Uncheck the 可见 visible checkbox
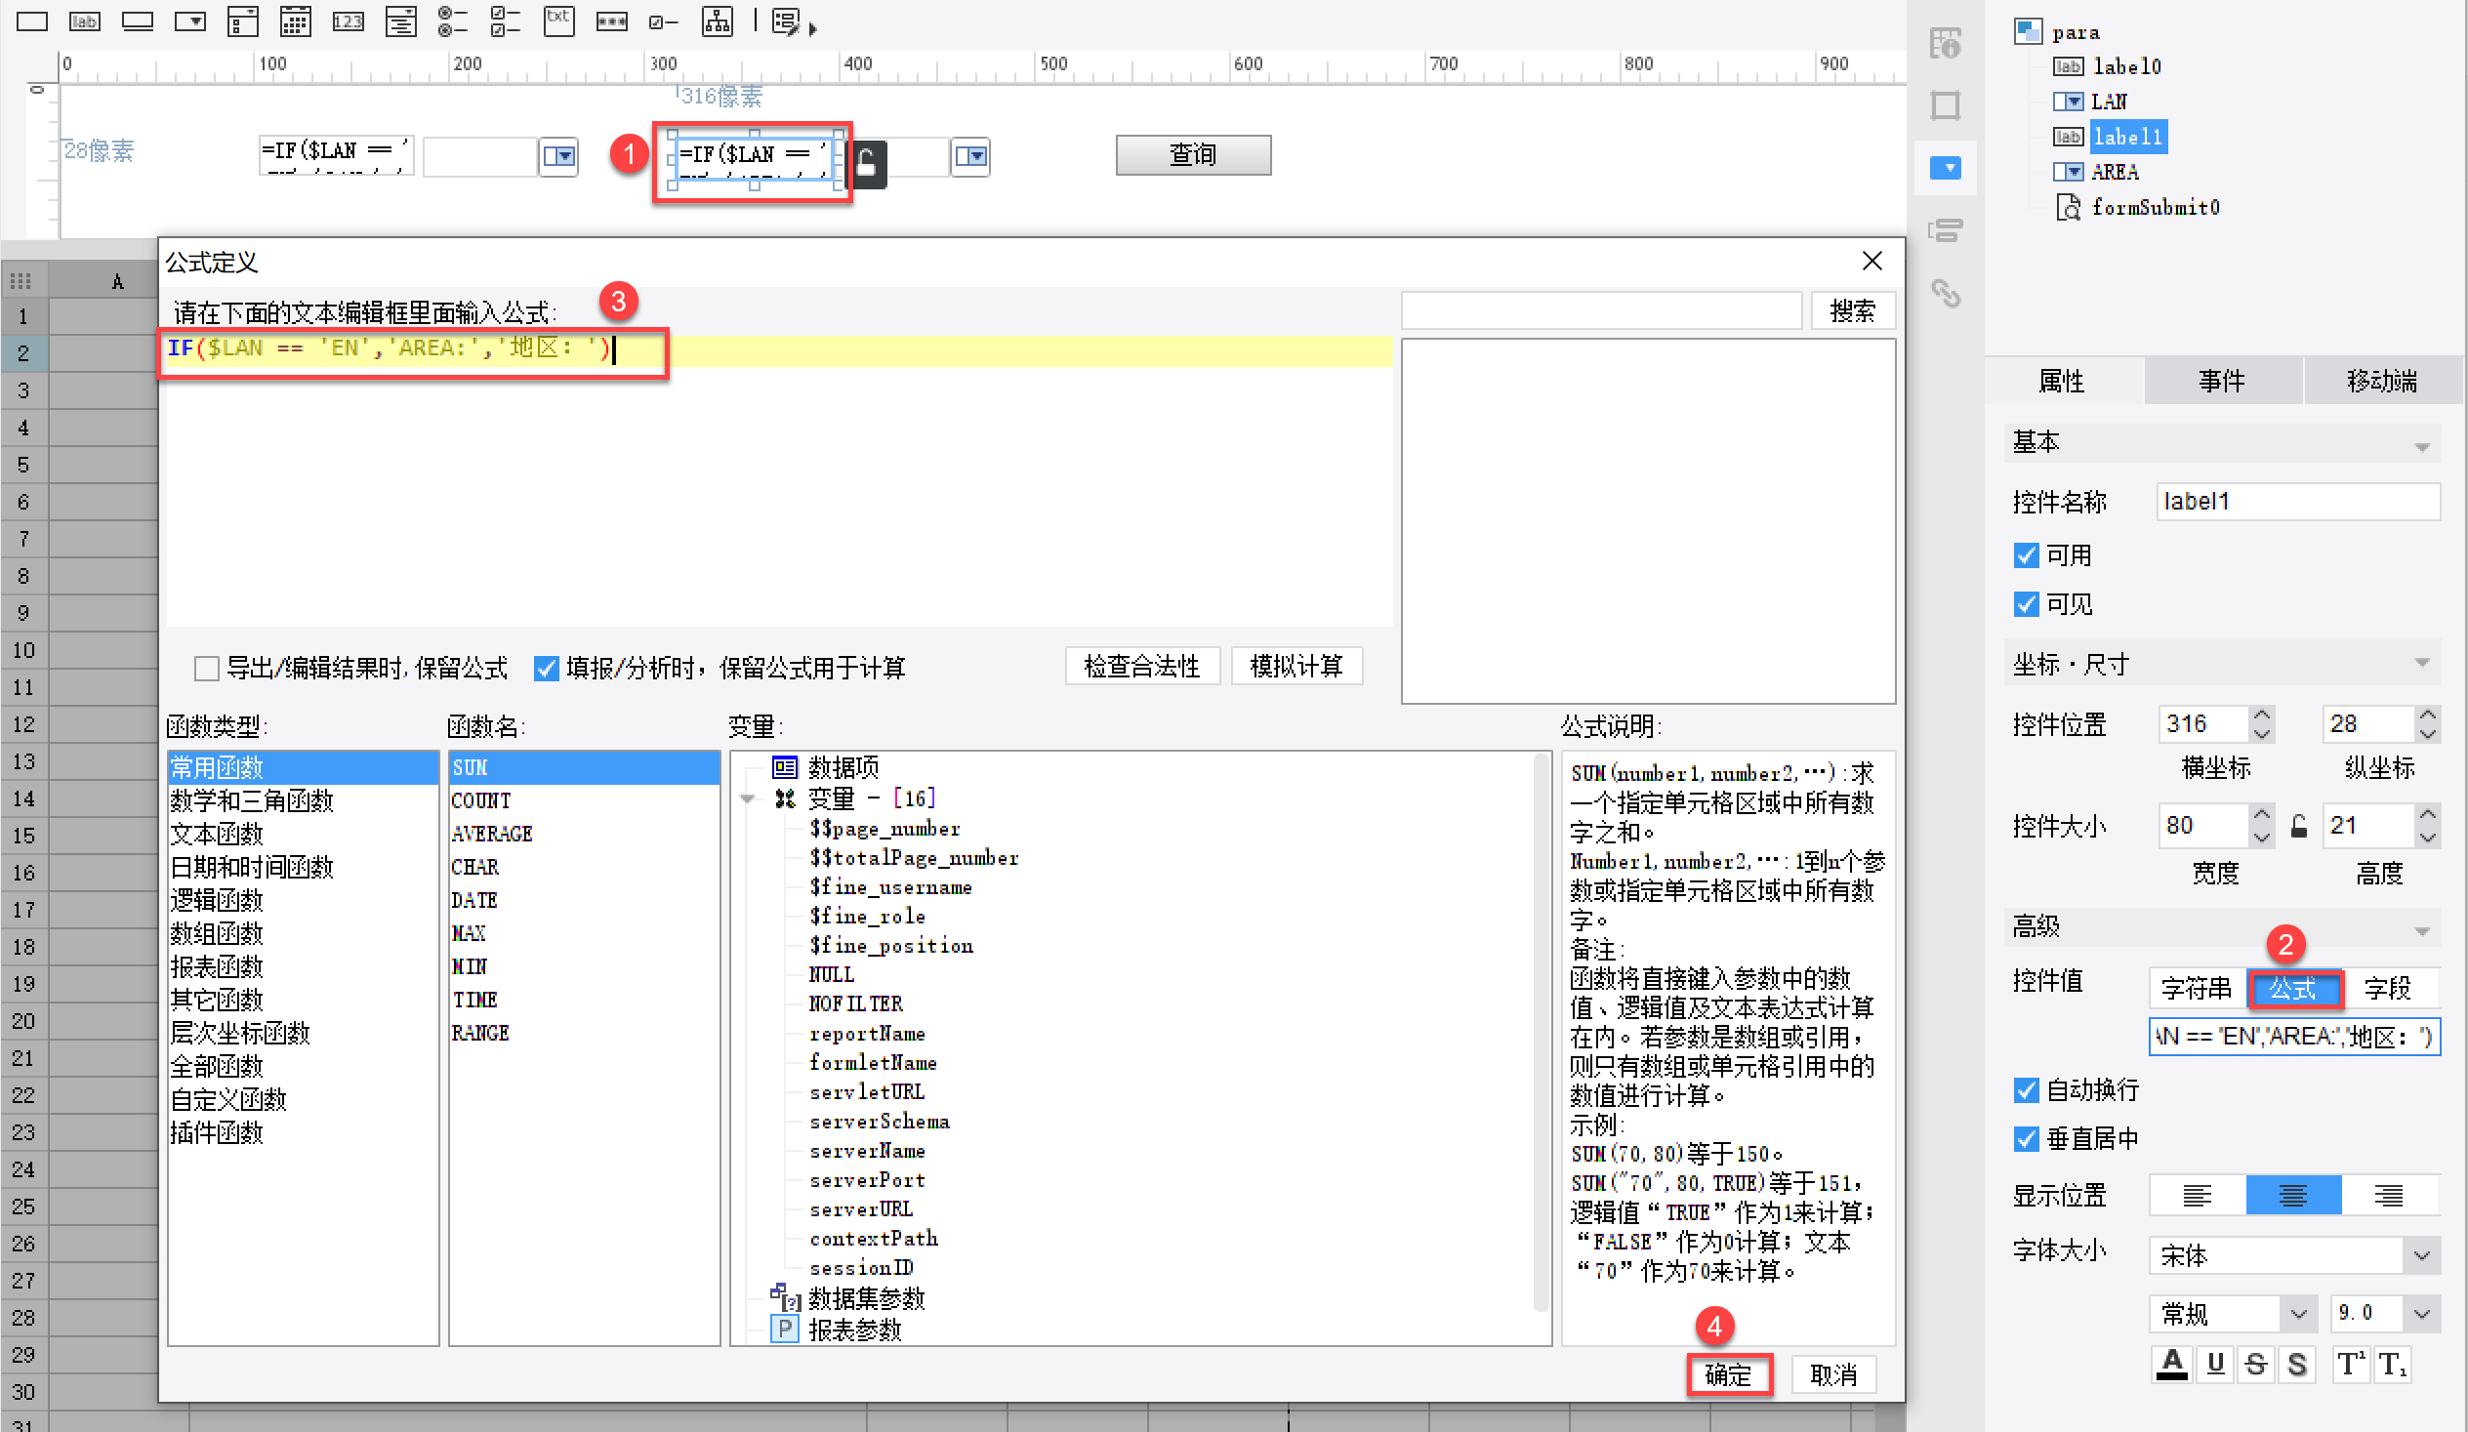Image resolution: width=2468 pixels, height=1432 pixels. tap(2026, 604)
